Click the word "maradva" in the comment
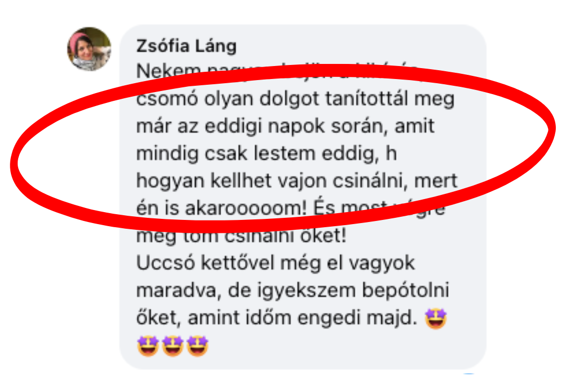 [176, 290]
